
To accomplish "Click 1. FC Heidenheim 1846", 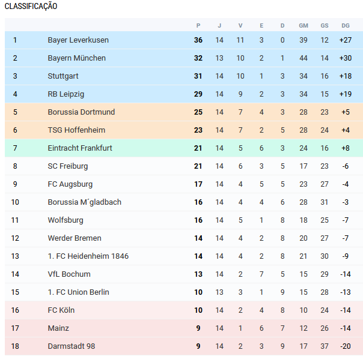I will pos(88,256).
